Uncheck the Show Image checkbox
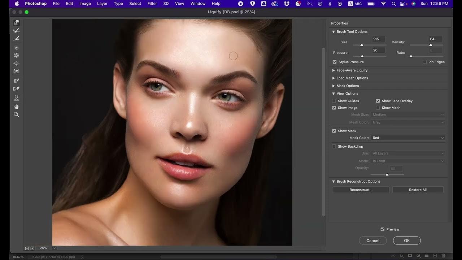462x260 pixels. click(x=334, y=108)
